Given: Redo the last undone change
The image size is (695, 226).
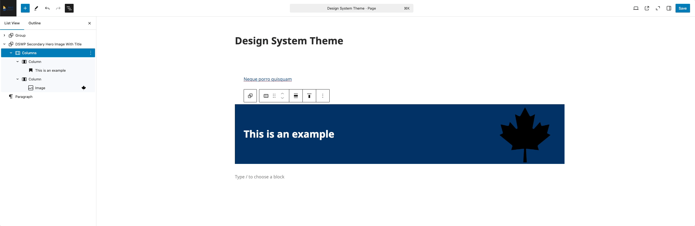Looking at the screenshot, I should (58, 8).
